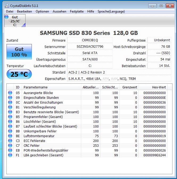Viewport: 177px width, 179px height.
Task: Click the Übertragungsmodus field SATA/600
Action: click(90, 59)
